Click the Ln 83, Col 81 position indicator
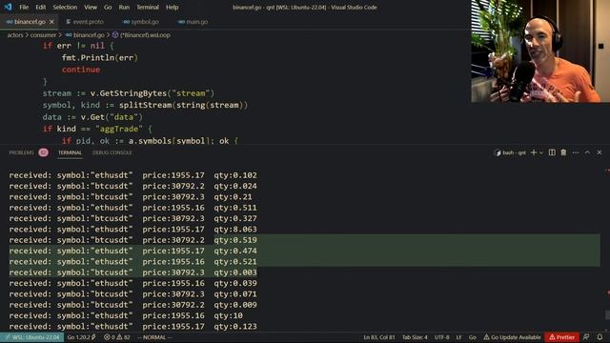The height and width of the screenshot is (343, 610). pos(379,337)
